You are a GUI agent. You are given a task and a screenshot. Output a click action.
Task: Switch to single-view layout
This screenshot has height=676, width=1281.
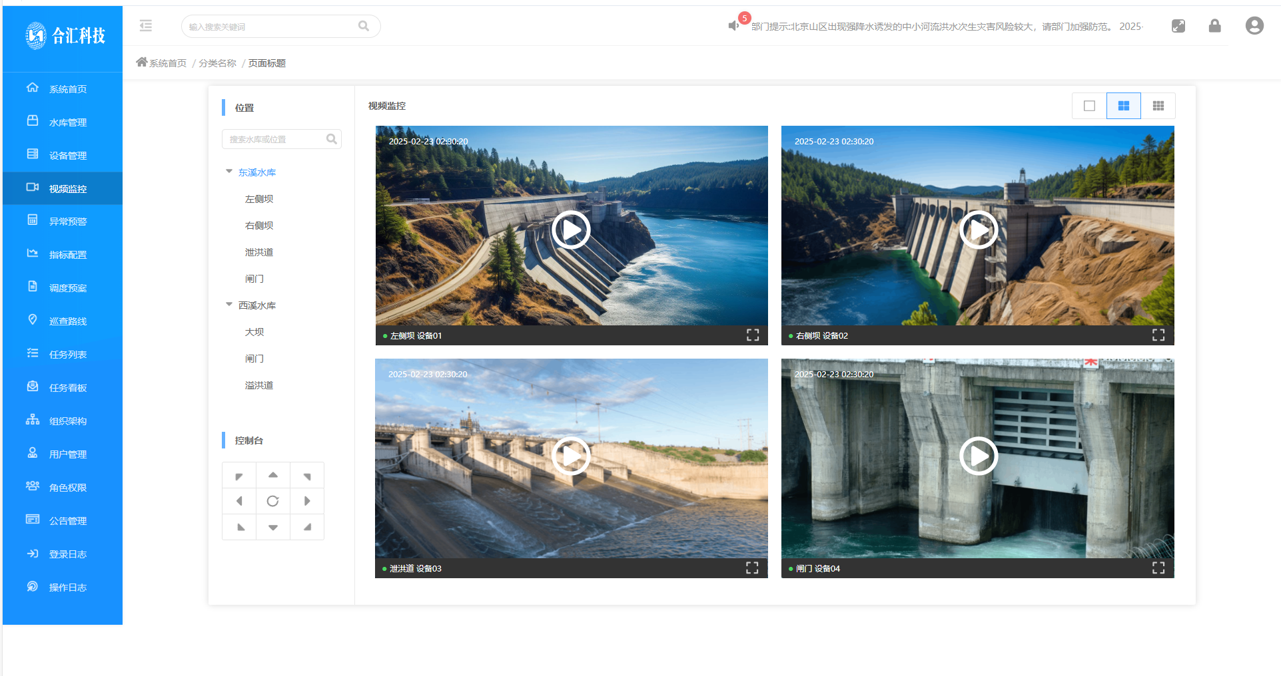point(1089,106)
